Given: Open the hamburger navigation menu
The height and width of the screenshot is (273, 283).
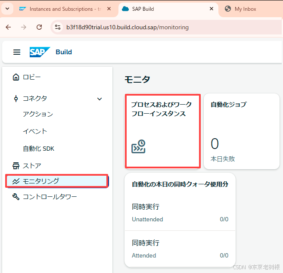Looking at the screenshot, I should coord(17,52).
